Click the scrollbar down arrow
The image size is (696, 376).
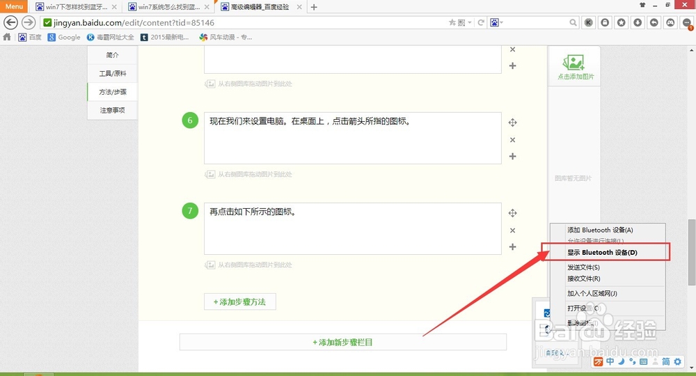coord(692,368)
